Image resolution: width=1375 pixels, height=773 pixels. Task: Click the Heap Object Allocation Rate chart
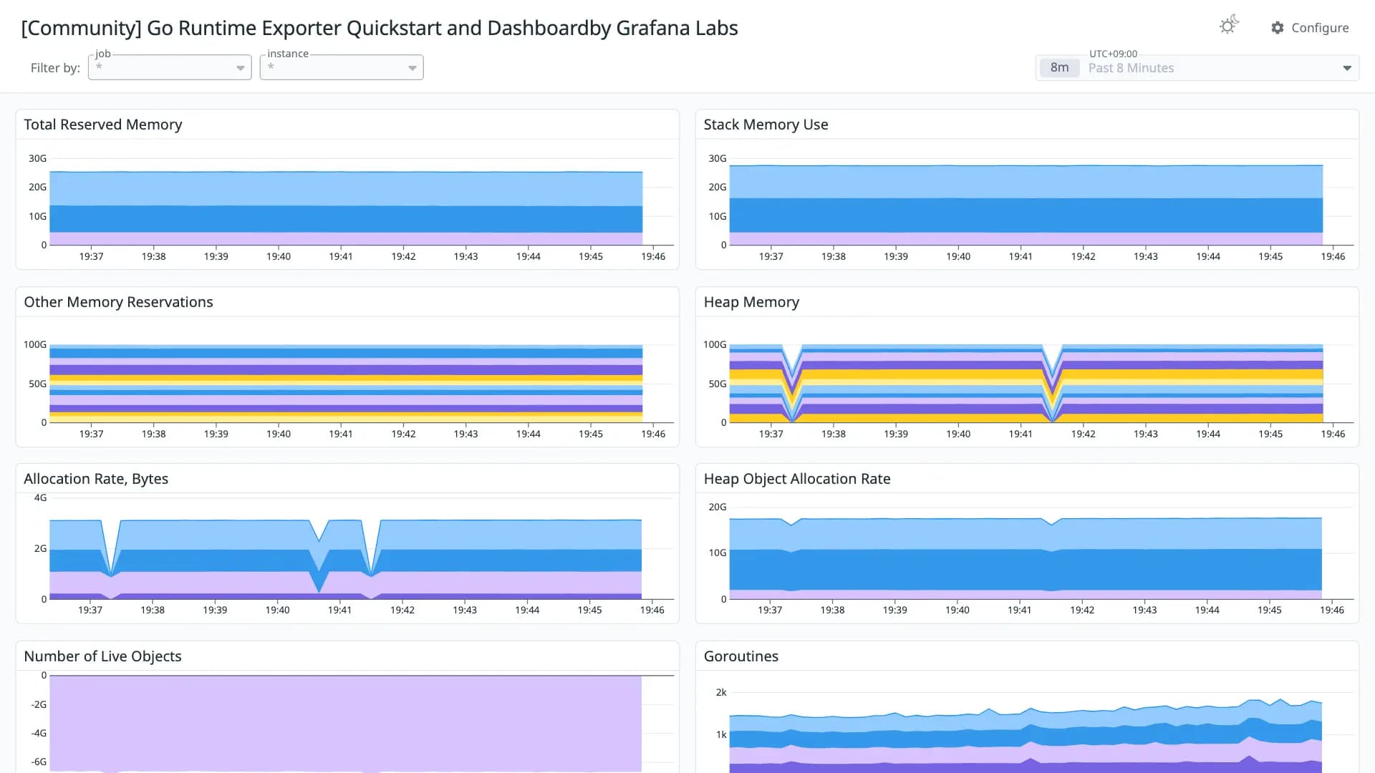pyautogui.click(x=1026, y=558)
